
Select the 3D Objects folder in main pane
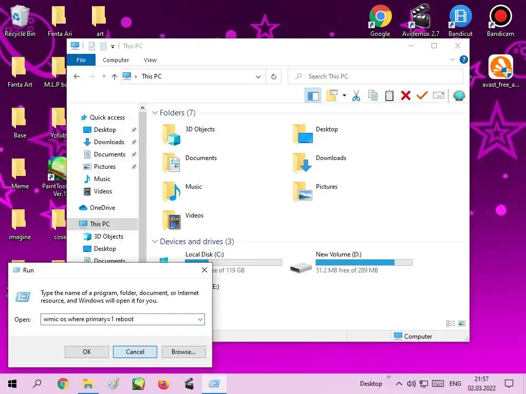click(x=189, y=134)
